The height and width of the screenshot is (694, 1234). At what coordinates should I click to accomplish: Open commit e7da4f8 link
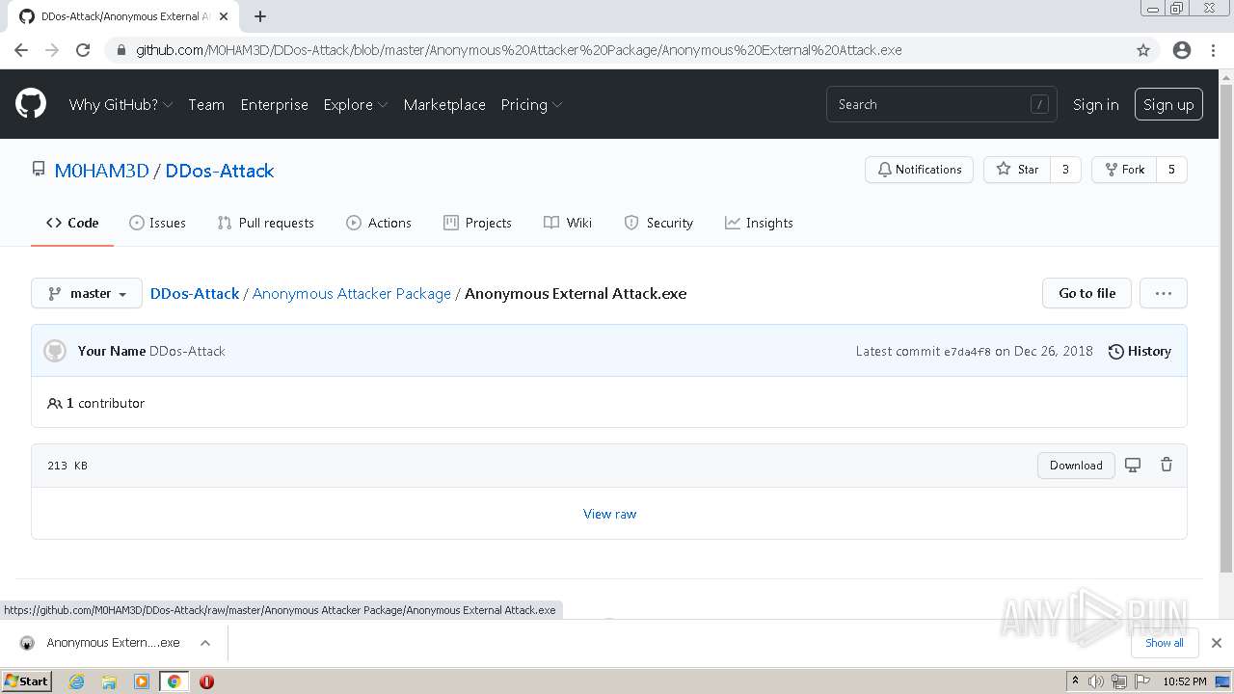tap(967, 352)
